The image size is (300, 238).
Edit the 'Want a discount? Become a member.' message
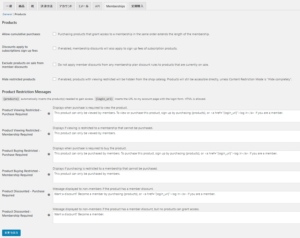[176, 217]
